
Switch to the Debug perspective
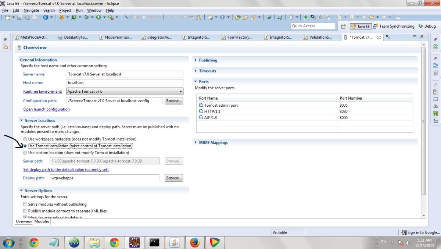[427, 26]
